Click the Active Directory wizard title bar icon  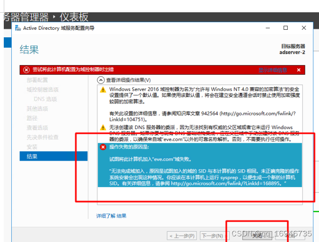coord(18,28)
